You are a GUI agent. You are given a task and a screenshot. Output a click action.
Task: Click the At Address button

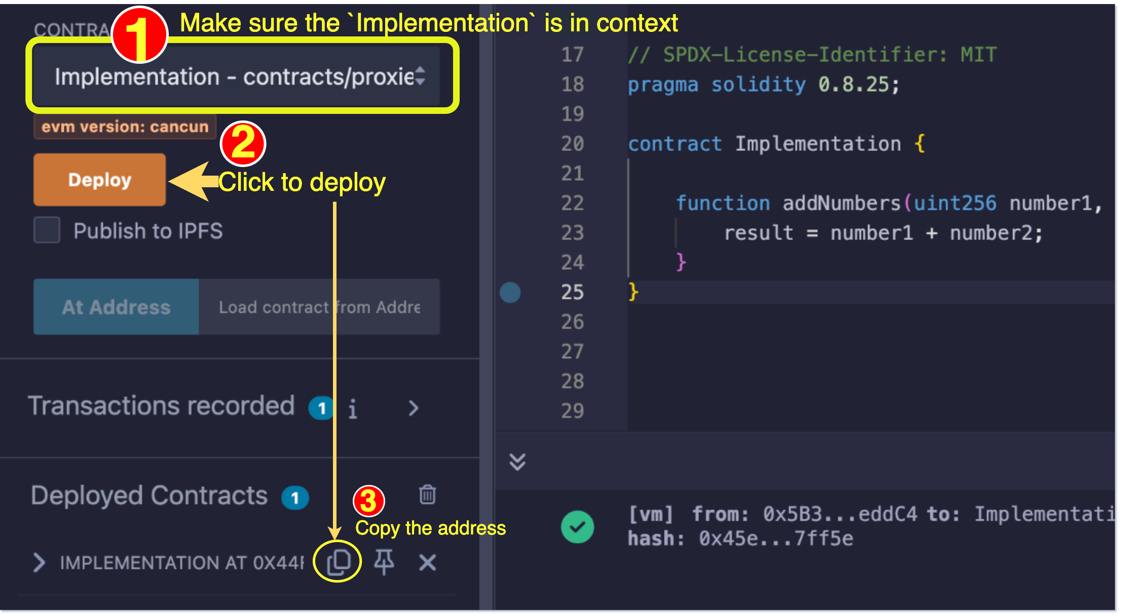pos(115,307)
